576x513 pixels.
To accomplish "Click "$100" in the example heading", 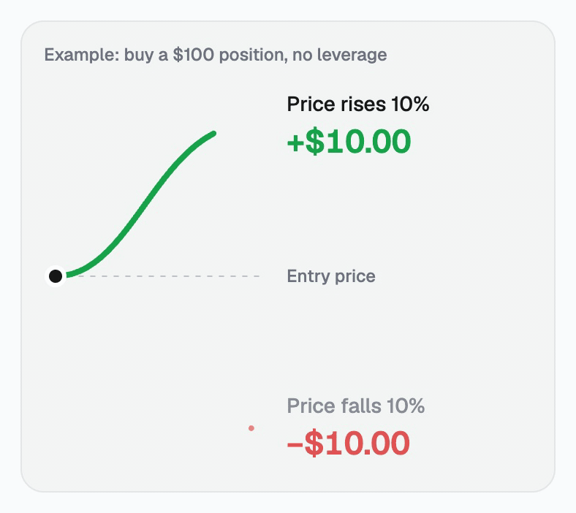I will [x=194, y=55].
